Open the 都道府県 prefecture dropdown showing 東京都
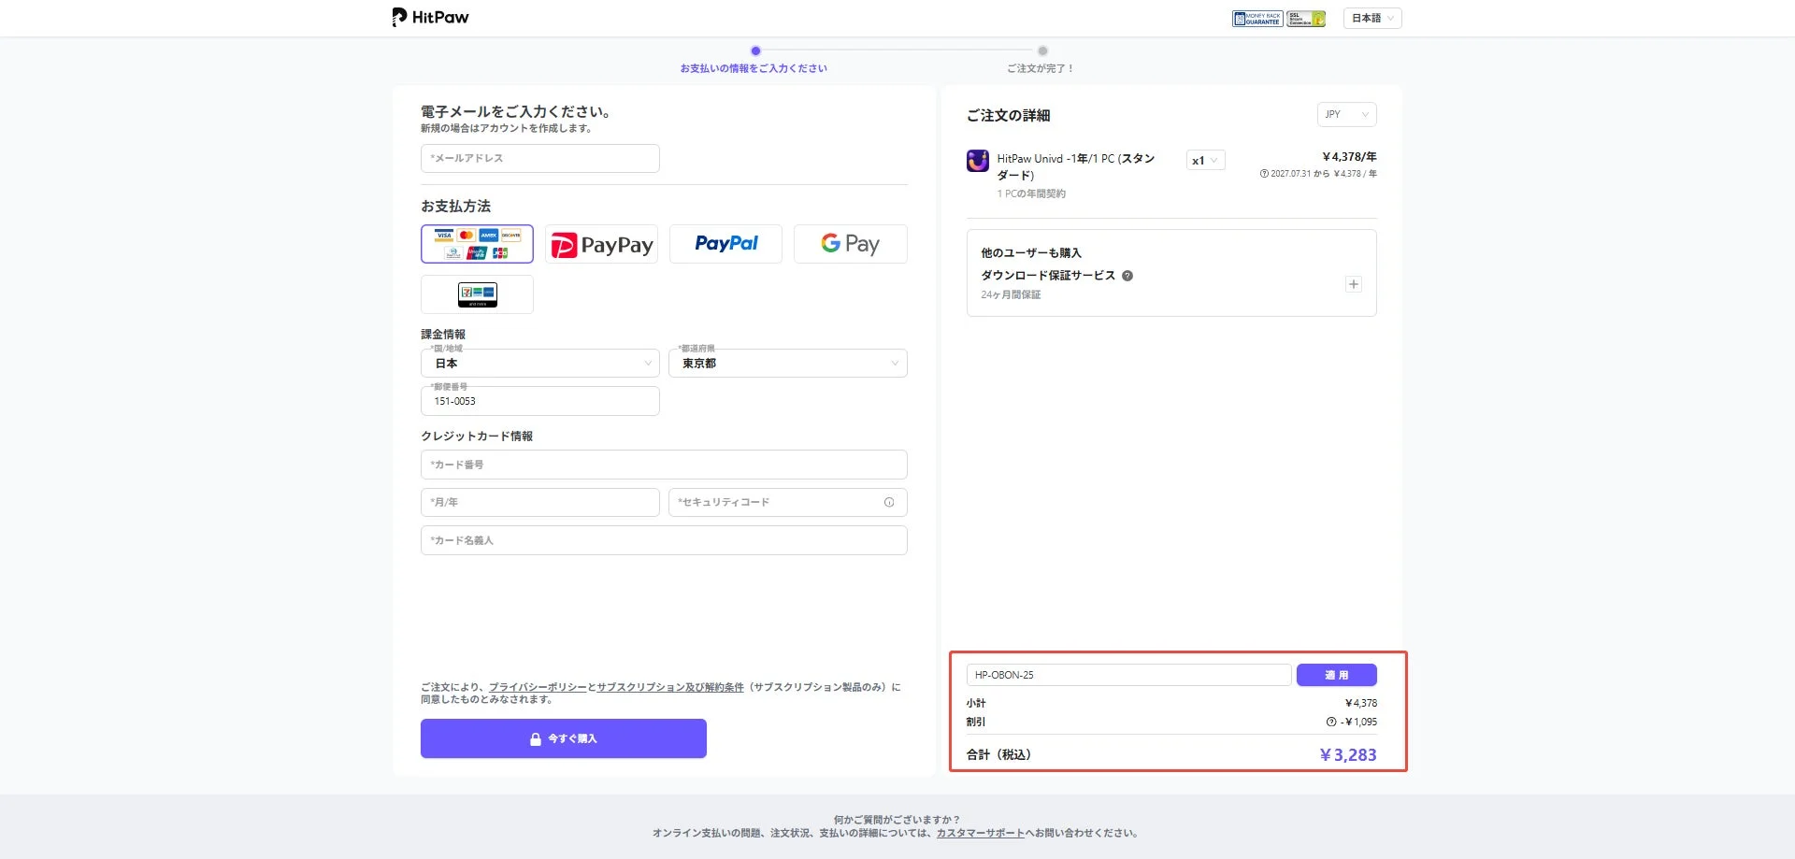 pos(787,363)
